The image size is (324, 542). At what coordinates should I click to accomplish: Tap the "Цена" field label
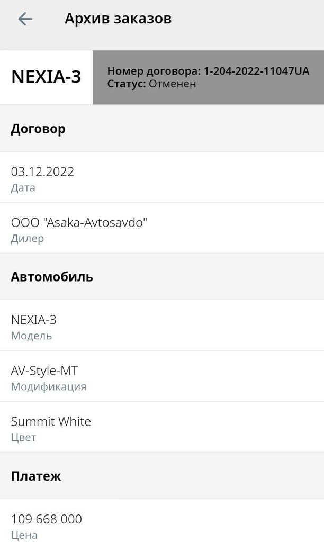pyautogui.click(x=24, y=535)
